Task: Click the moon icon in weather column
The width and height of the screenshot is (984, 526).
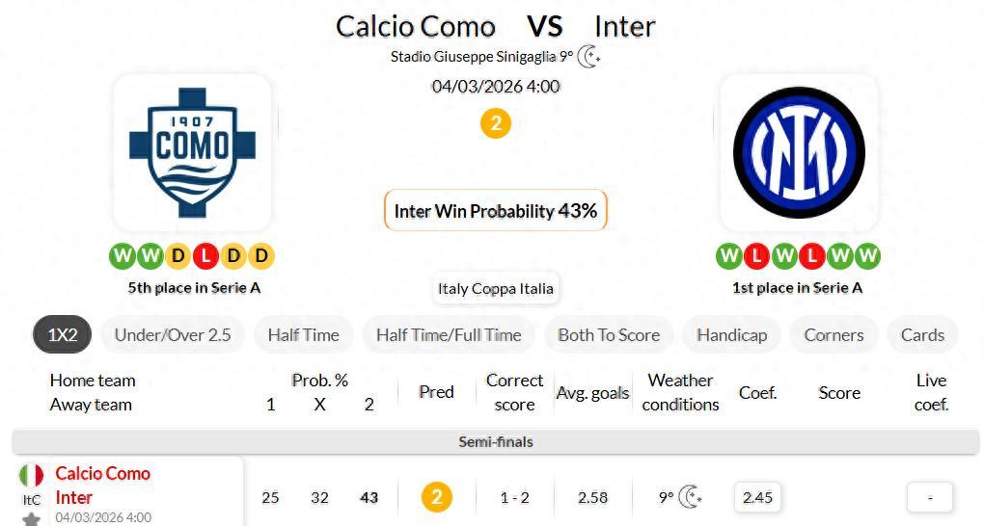Action: pos(691,497)
